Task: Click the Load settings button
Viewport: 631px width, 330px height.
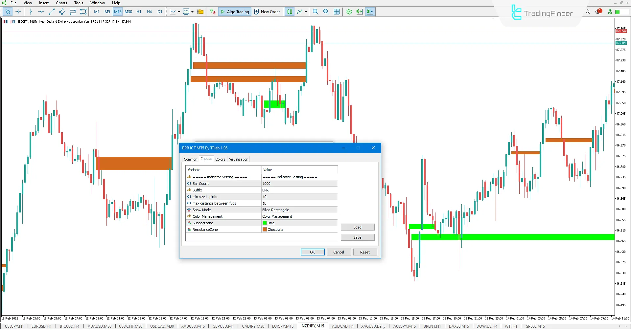Action: click(x=357, y=227)
